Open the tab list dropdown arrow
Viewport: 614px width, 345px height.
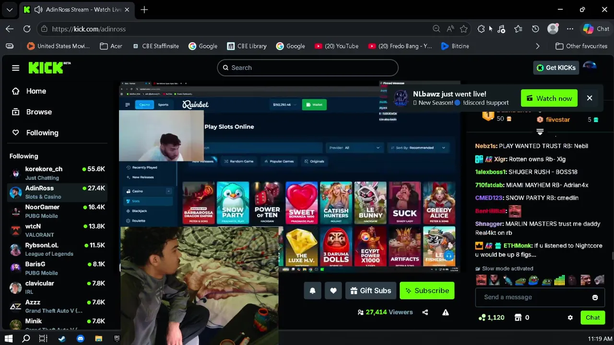pos(10,10)
